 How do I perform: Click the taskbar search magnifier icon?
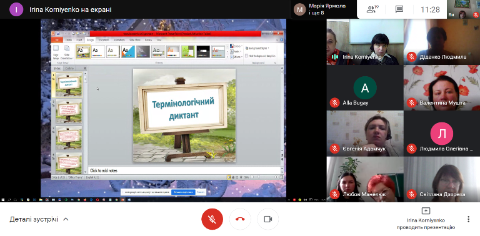(9, 200)
